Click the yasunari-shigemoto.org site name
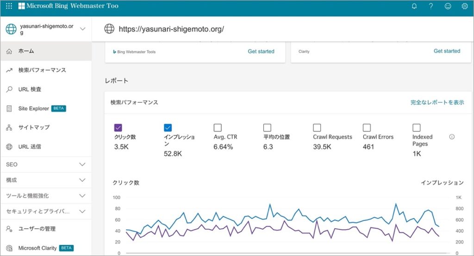The image size is (474, 256). point(47,29)
